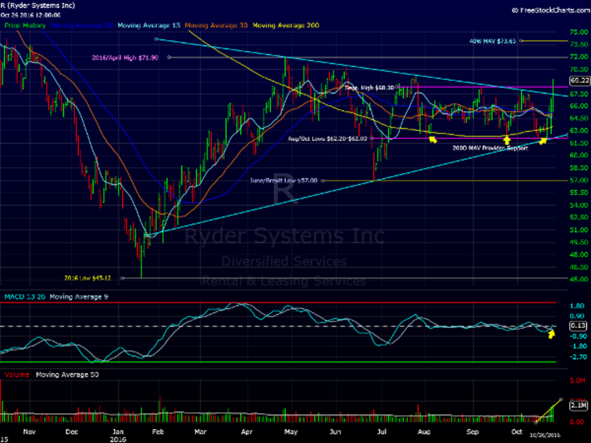Click the 2016/April High $71.90 annotation
The image size is (591, 443).
pos(126,58)
